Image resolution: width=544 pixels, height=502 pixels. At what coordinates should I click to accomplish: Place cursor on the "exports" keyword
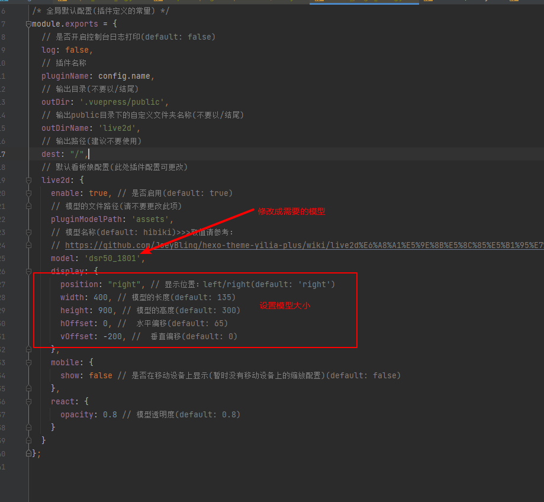pyautogui.click(x=82, y=24)
